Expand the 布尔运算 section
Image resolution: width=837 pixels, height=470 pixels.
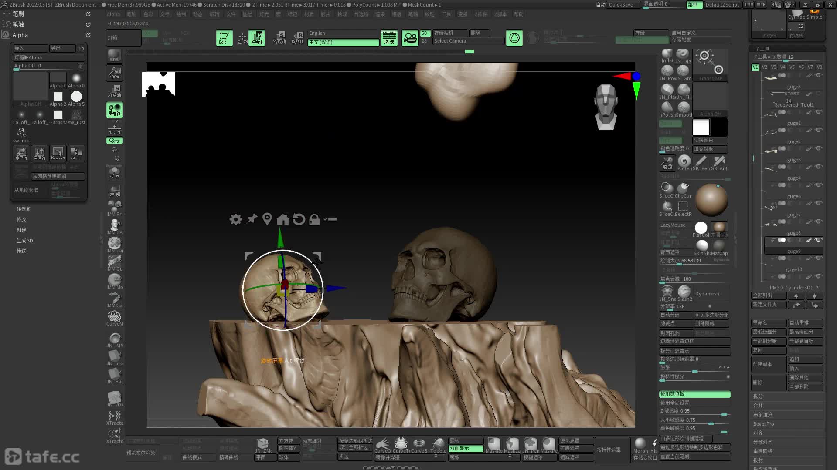coord(763,415)
